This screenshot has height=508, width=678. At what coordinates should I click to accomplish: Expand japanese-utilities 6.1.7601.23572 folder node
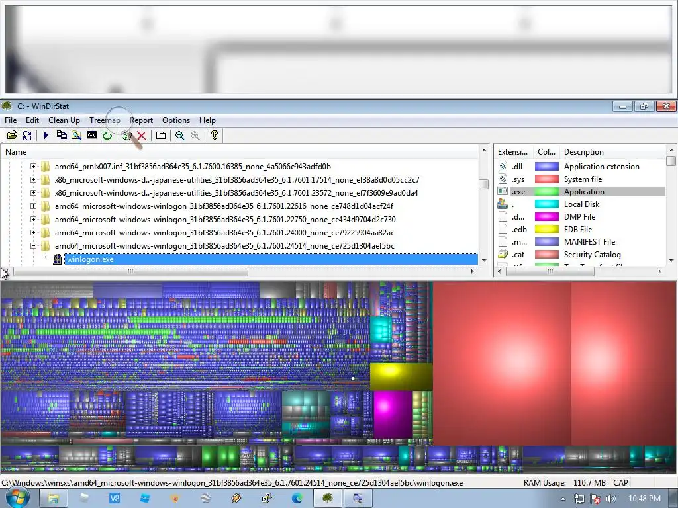point(33,192)
